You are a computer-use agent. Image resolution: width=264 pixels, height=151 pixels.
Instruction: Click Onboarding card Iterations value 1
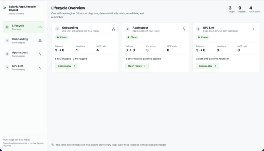[x=77, y=50]
